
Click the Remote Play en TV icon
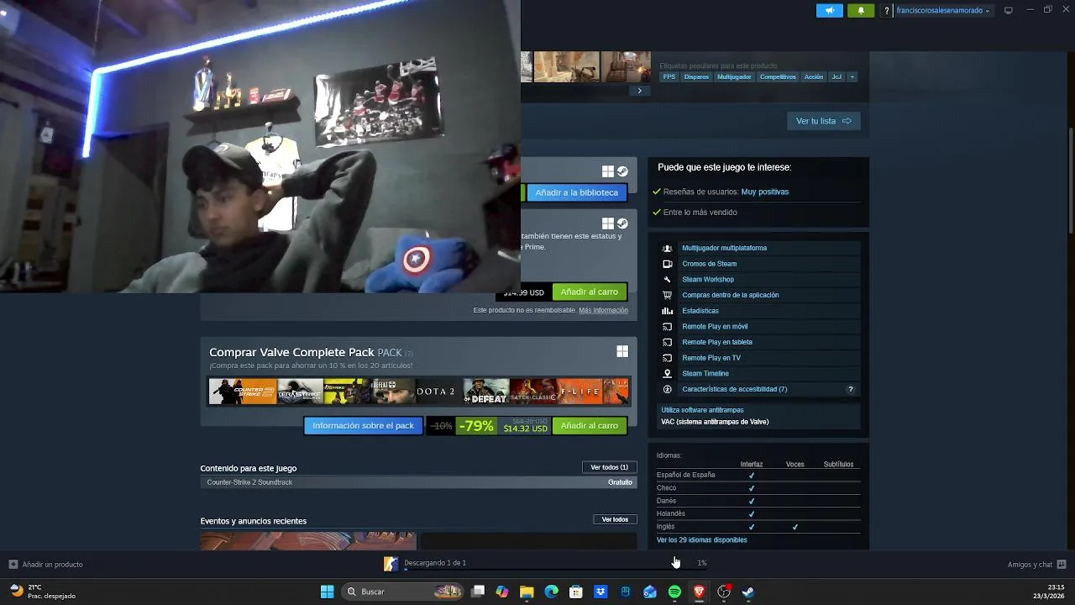click(668, 358)
